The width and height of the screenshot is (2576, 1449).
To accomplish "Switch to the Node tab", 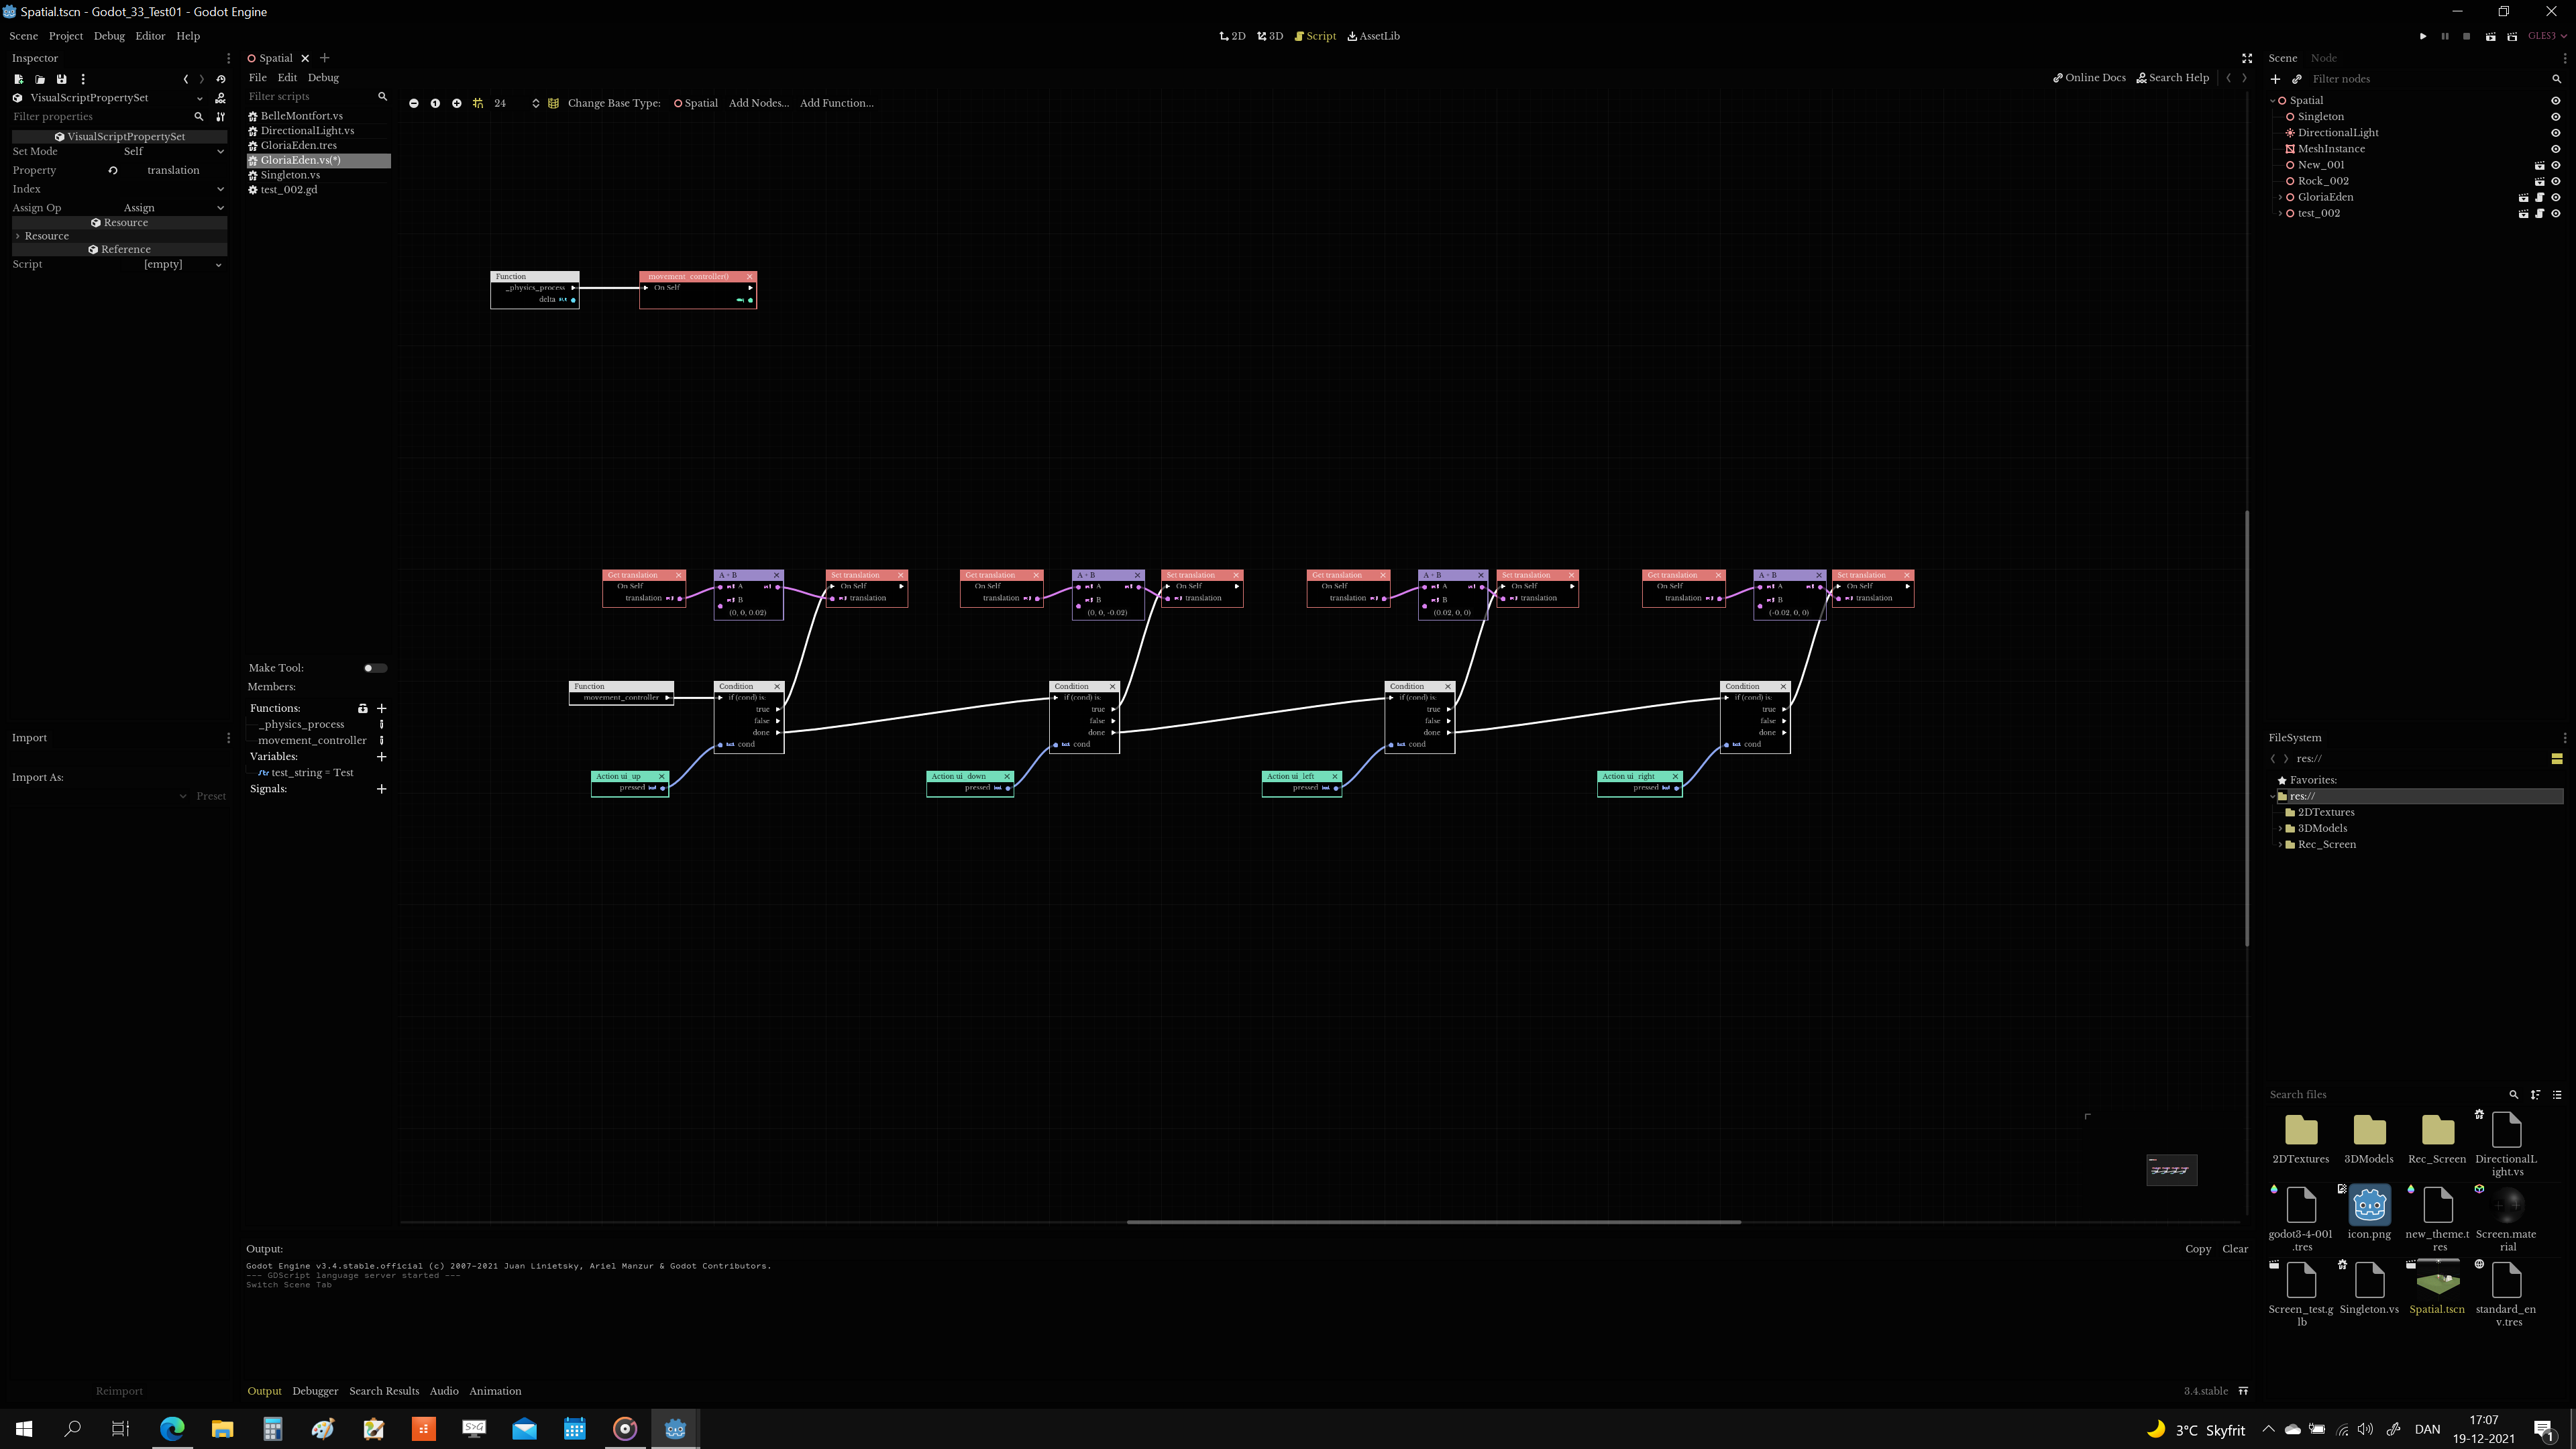I will pyautogui.click(x=2323, y=57).
